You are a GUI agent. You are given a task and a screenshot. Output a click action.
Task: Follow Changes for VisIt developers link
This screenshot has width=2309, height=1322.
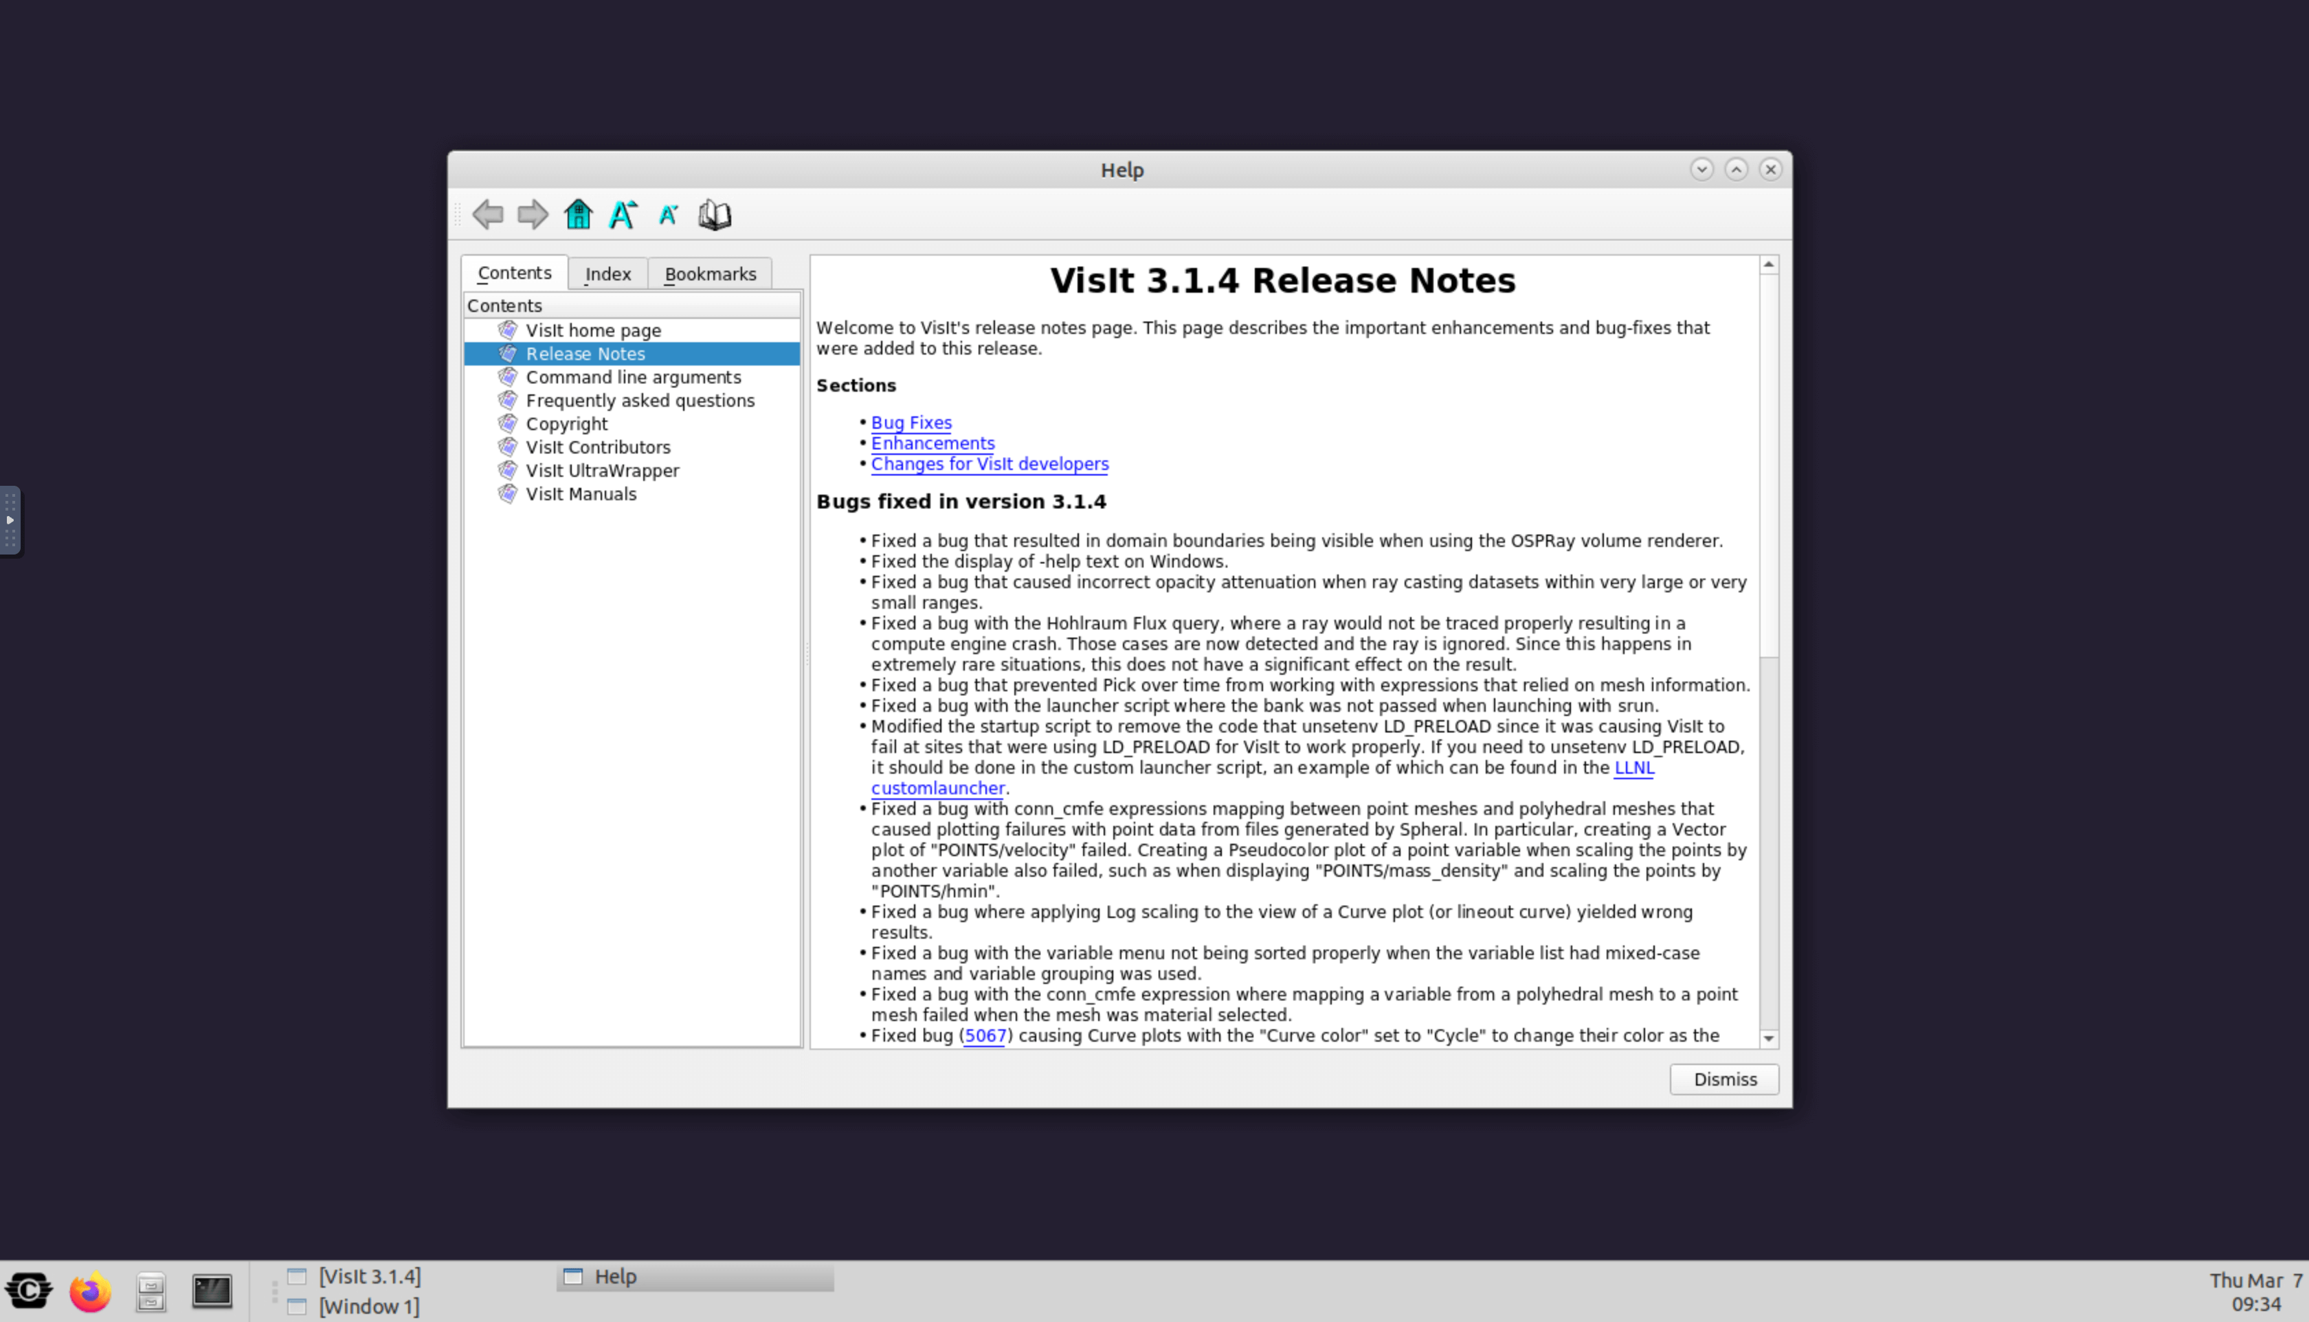(x=990, y=464)
